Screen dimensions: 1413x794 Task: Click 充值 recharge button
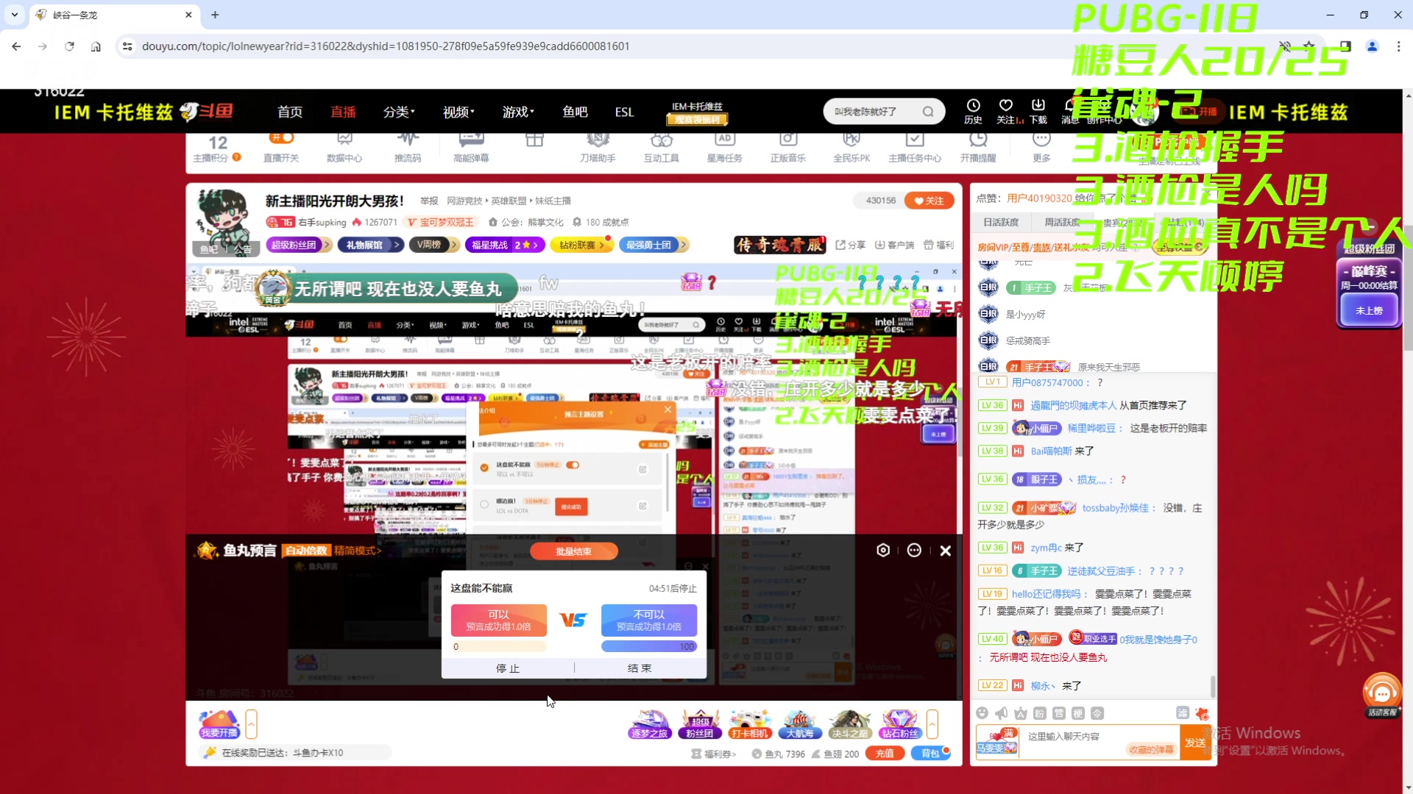coord(885,754)
